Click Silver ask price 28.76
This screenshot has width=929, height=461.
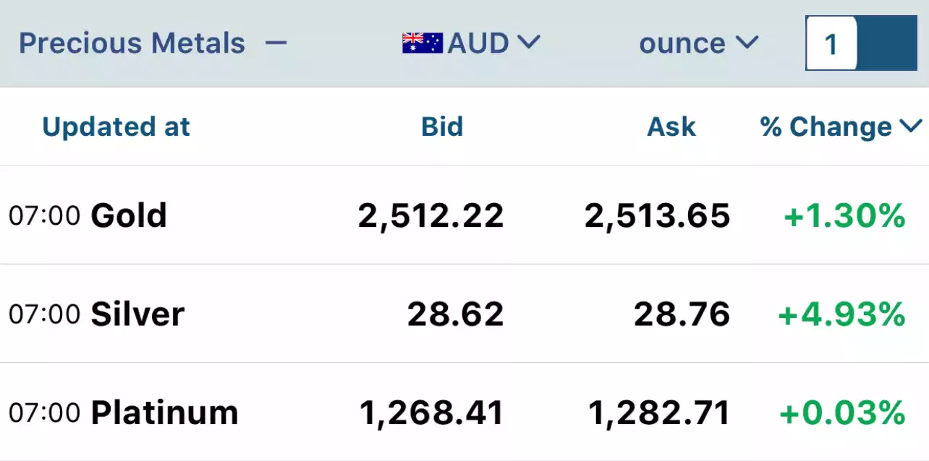pyautogui.click(x=682, y=314)
